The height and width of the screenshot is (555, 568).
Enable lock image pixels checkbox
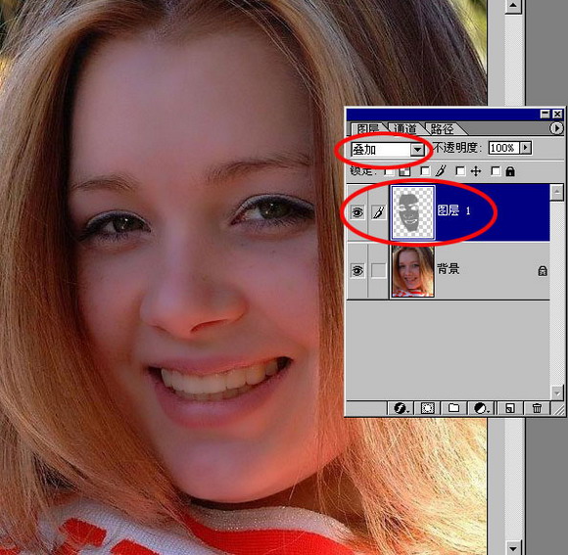[x=425, y=171]
